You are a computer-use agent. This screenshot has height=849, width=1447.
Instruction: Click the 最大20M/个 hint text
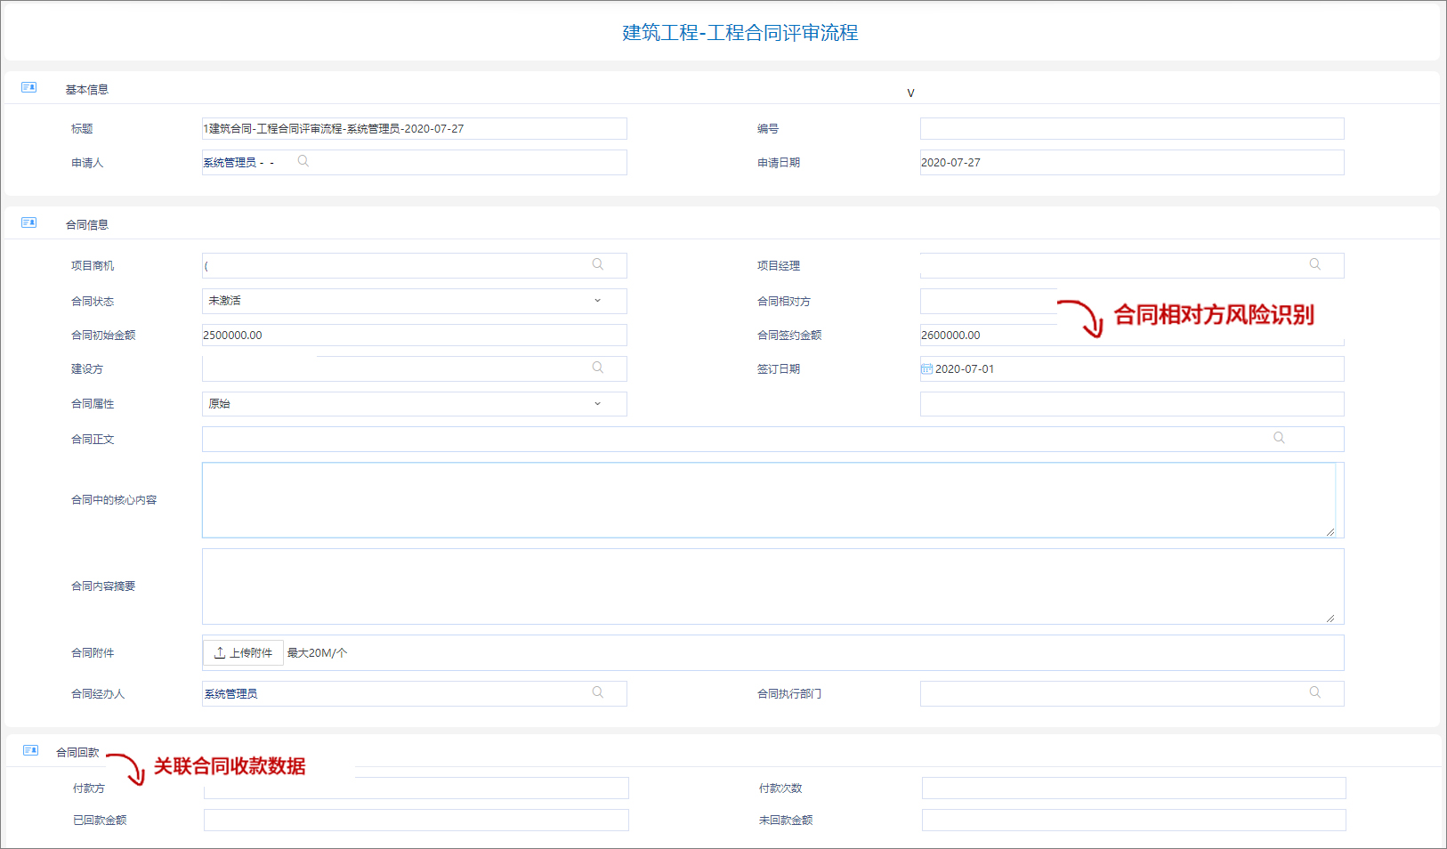317,652
